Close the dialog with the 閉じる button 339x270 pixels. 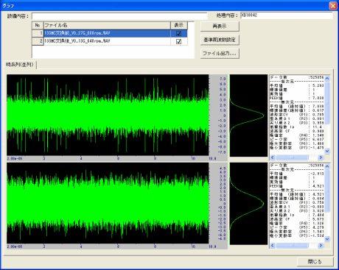(315, 262)
